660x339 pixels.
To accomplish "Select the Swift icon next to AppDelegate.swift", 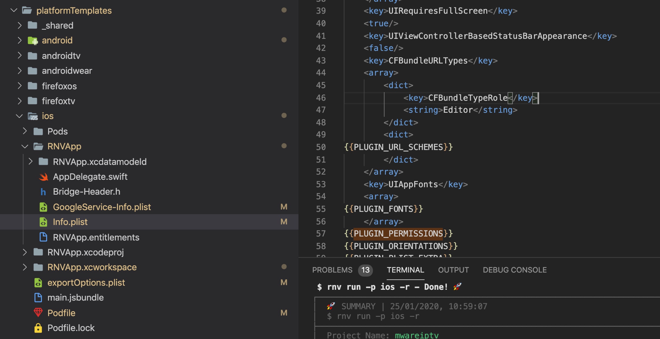I will pyautogui.click(x=43, y=177).
